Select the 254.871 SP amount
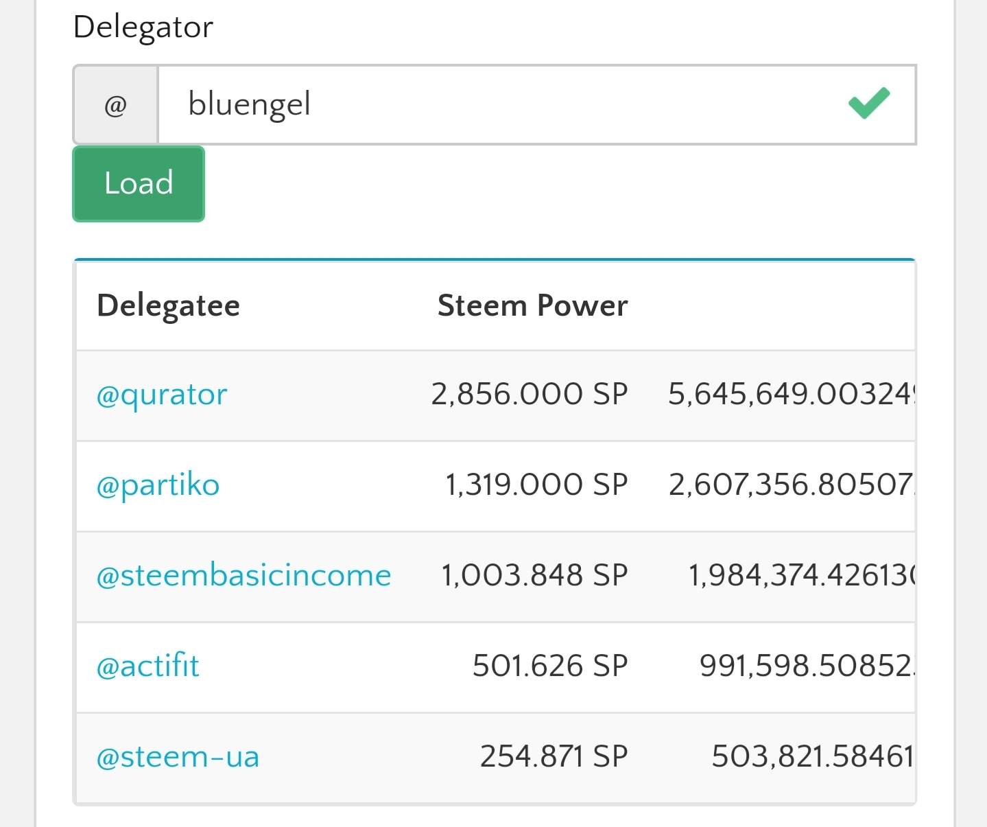The image size is (987, 827). point(554,757)
